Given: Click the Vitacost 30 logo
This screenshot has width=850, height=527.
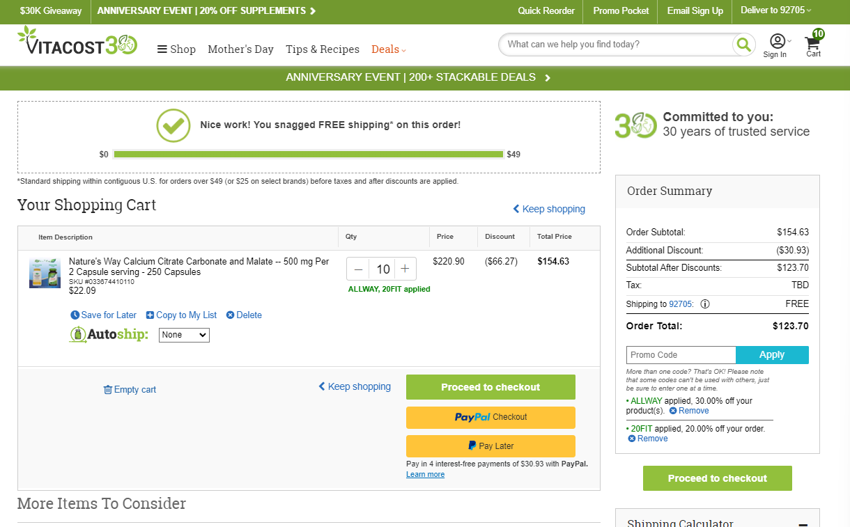Looking at the screenshot, I should click(x=77, y=41).
